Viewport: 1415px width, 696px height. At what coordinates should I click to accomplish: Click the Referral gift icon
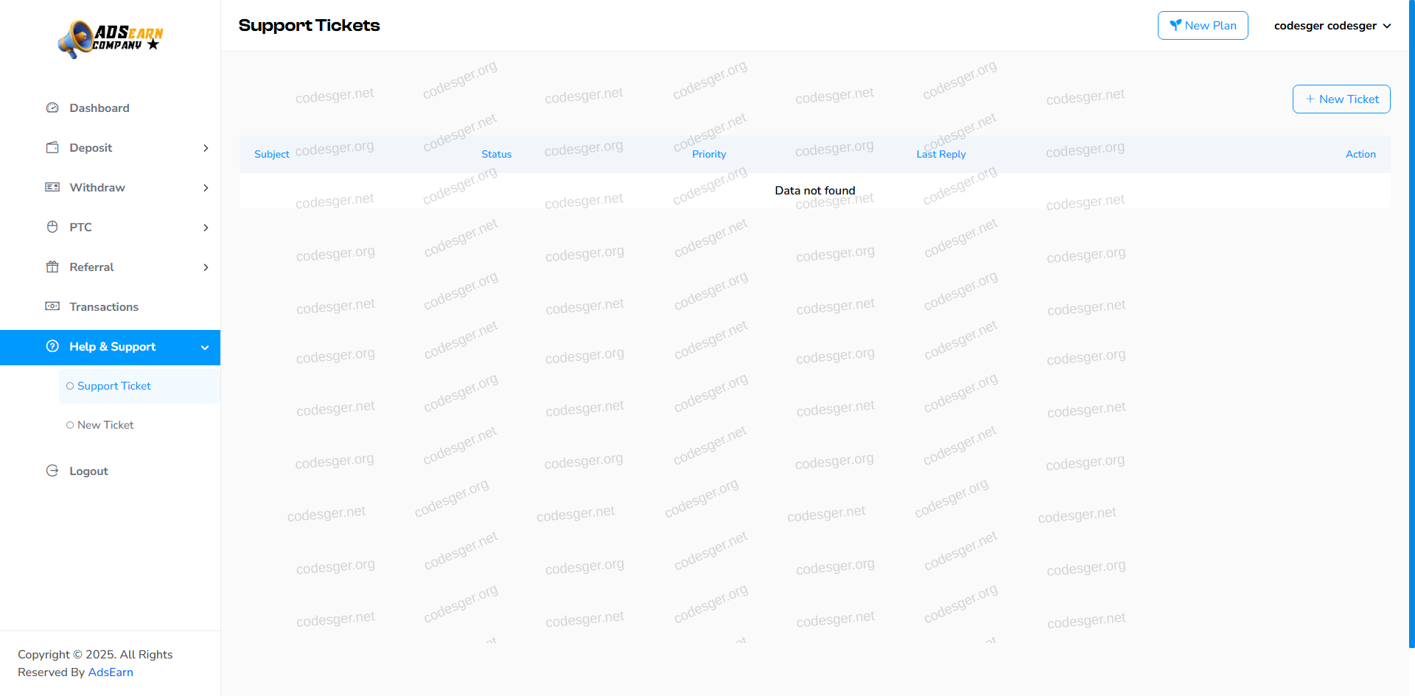(52, 267)
